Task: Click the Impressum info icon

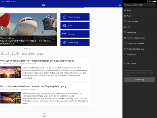Action: pos(125,54)
